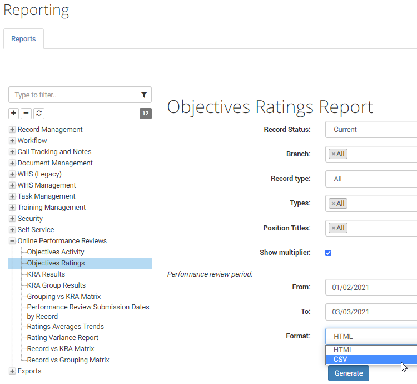Screen dimensions: 417x384
Task: Select the Task Management label
Action: 46,196
